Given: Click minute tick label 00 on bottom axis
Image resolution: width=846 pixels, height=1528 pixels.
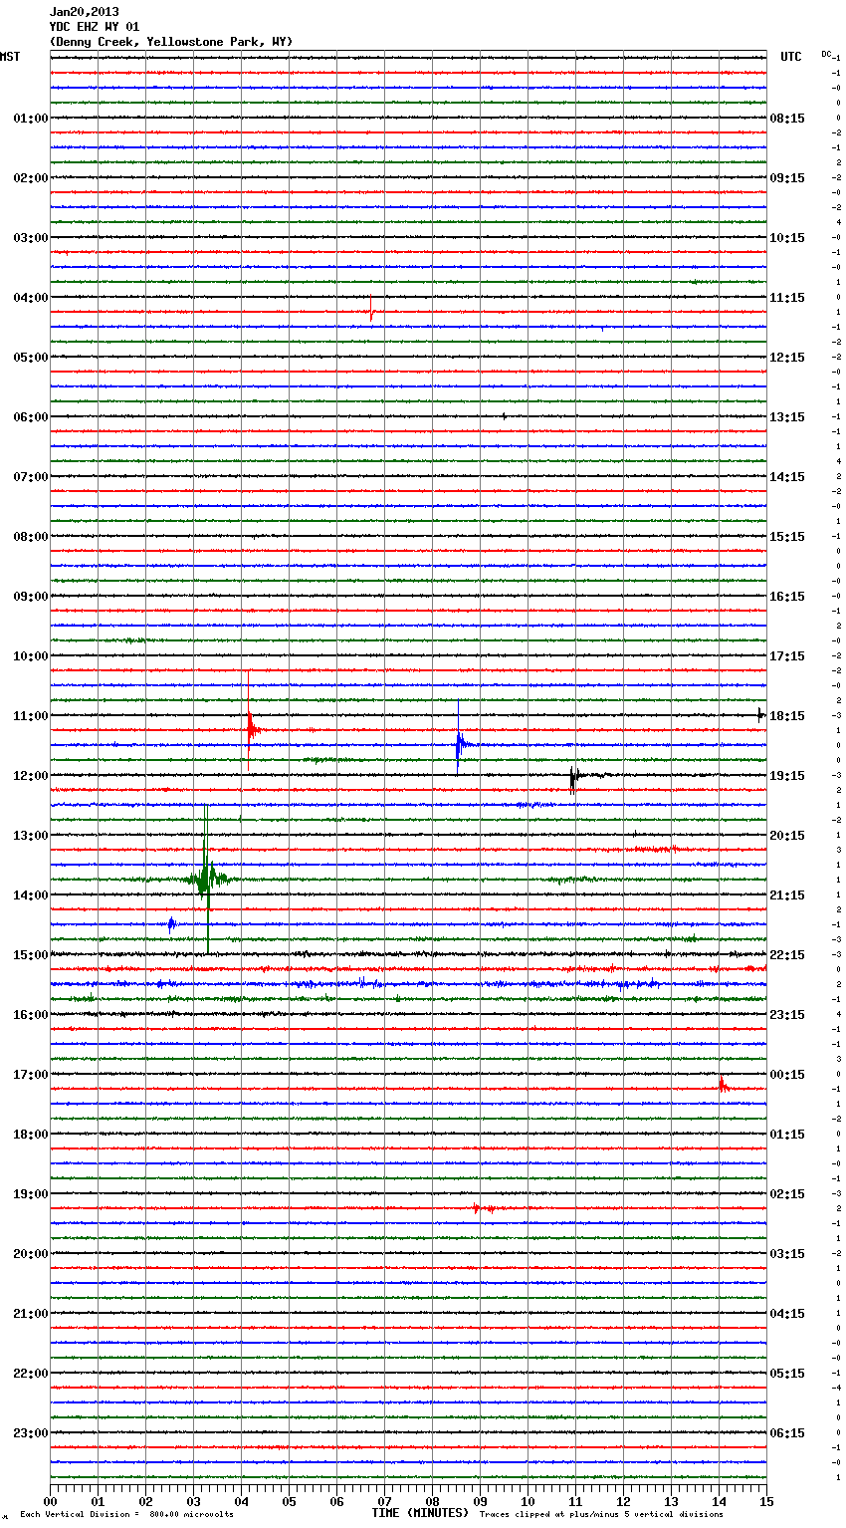Looking at the screenshot, I should [50, 1501].
